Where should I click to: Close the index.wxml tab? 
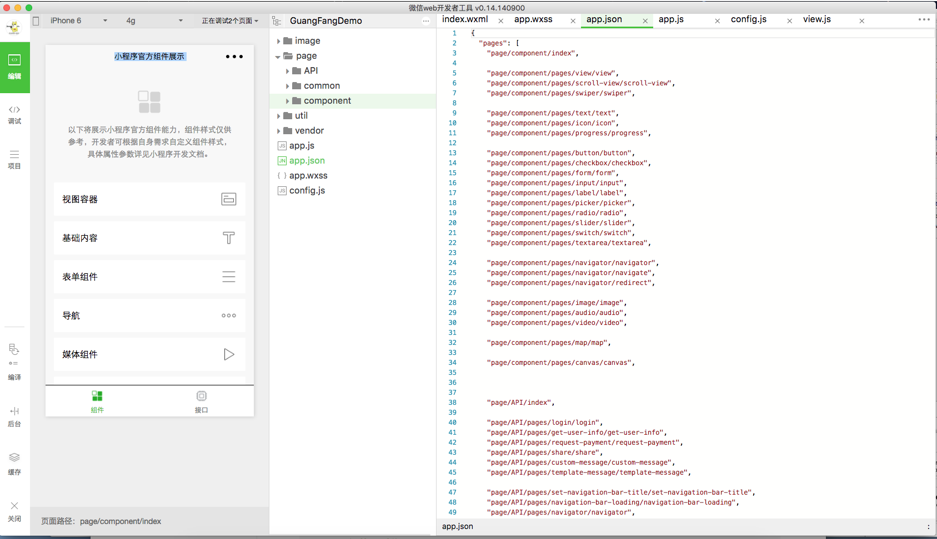(501, 21)
